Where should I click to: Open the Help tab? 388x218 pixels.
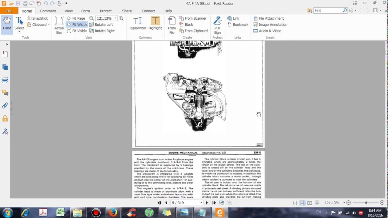tap(168, 11)
